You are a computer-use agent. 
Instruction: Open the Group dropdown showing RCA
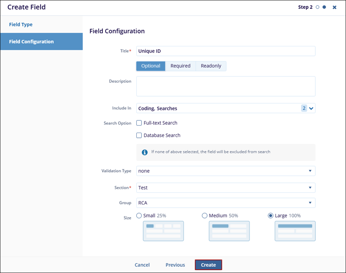click(x=225, y=203)
